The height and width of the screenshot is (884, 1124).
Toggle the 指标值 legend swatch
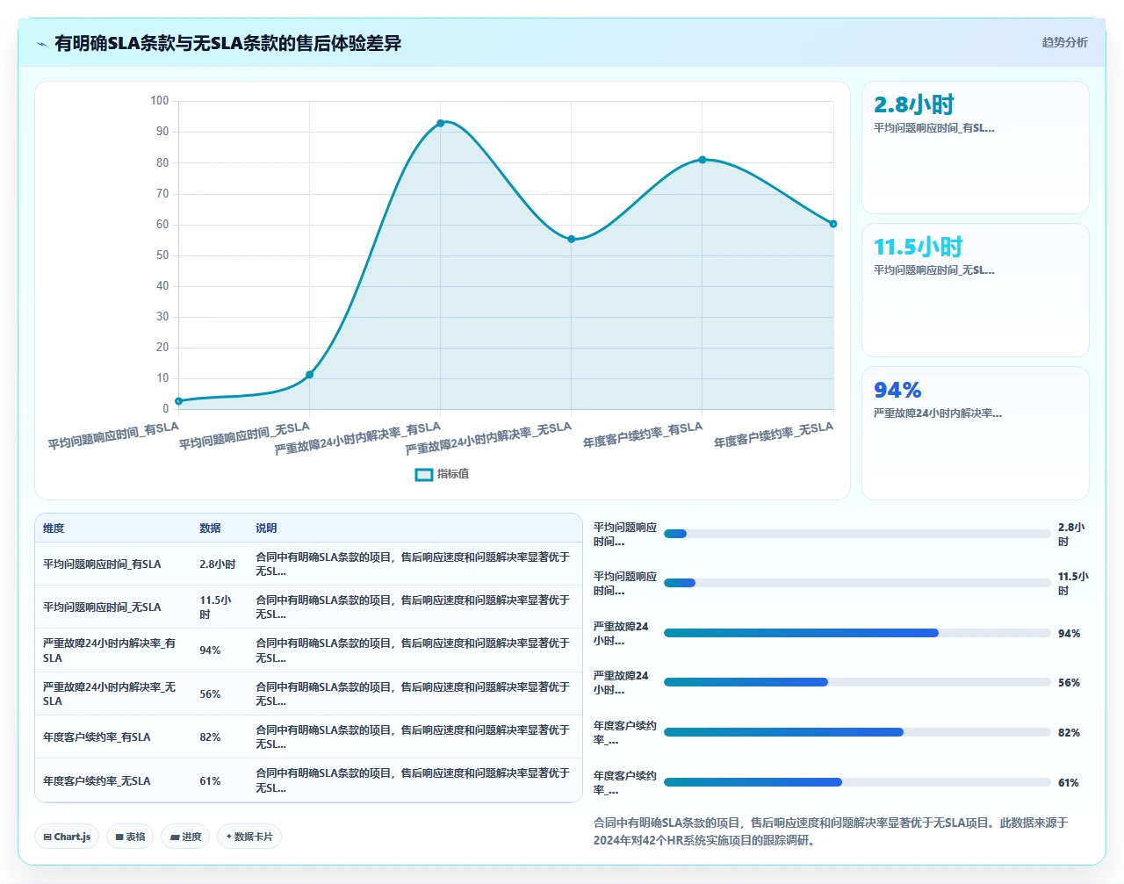point(424,474)
